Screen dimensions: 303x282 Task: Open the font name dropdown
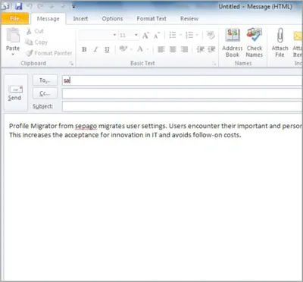[x=114, y=35]
